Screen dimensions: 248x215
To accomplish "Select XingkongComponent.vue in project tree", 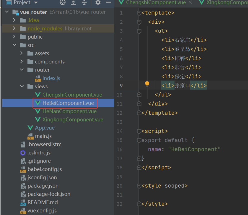I will [73, 119].
